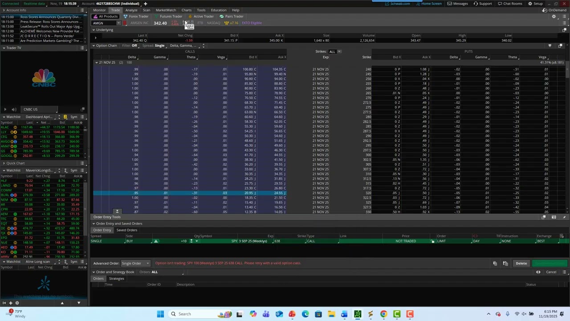Open the Pairs Trader sub-tab
This screenshot has height=321, width=570.
point(232,16)
